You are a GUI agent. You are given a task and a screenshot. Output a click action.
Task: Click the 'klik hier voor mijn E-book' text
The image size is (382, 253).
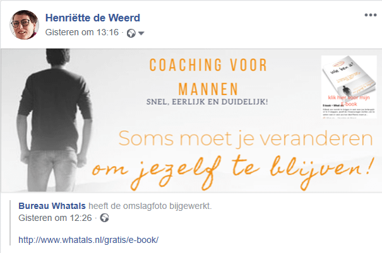pos(349,101)
